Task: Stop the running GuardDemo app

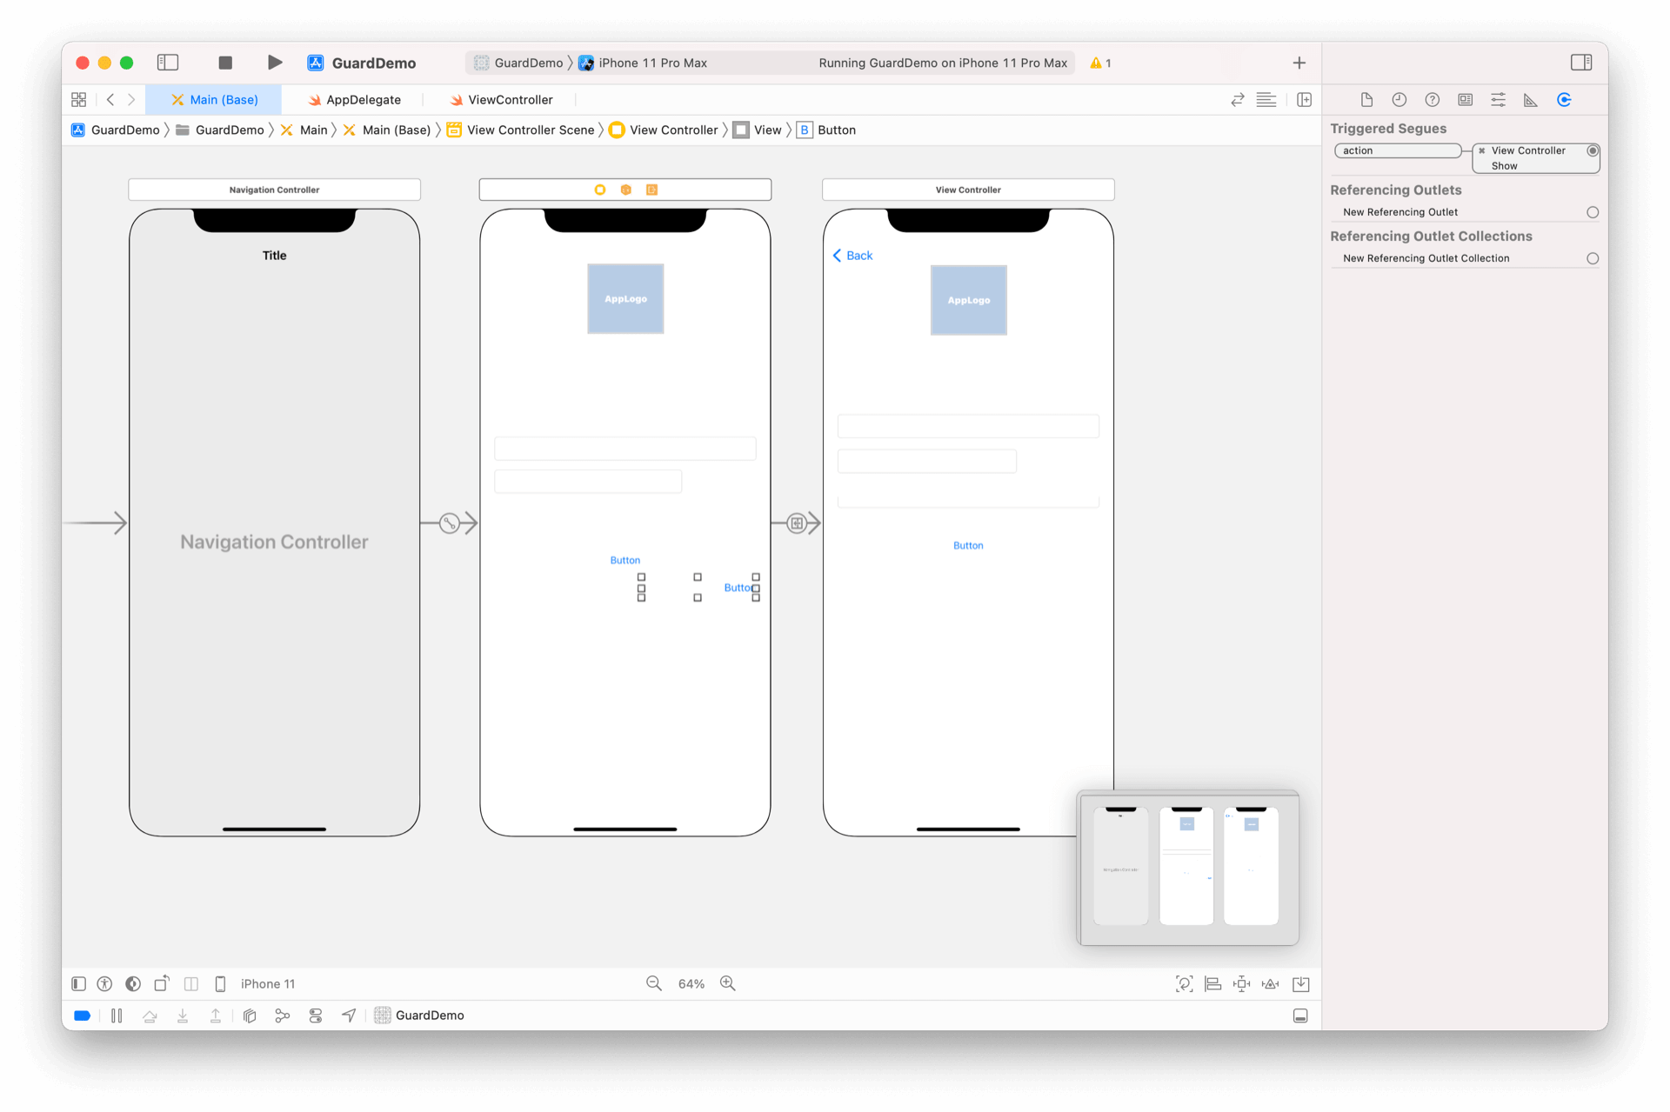Action: click(225, 63)
